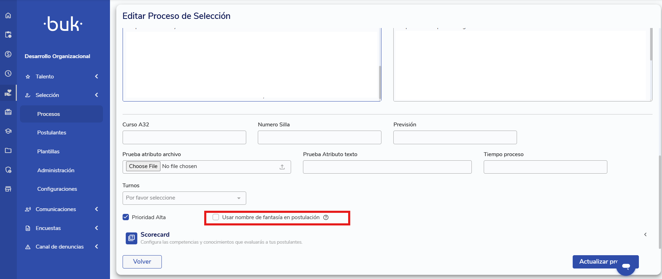This screenshot has height=279, width=662.
Task: Open the home icon in the sidebar rail
Action: pyautogui.click(x=8, y=15)
